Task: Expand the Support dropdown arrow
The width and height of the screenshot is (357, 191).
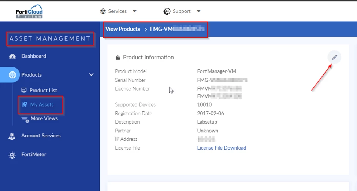Action: coord(198,11)
